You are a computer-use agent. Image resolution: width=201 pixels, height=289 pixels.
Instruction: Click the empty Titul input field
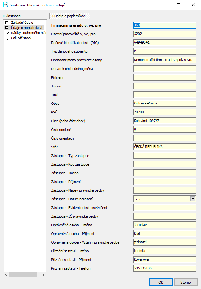pyautogui.click(x=164, y=95)
